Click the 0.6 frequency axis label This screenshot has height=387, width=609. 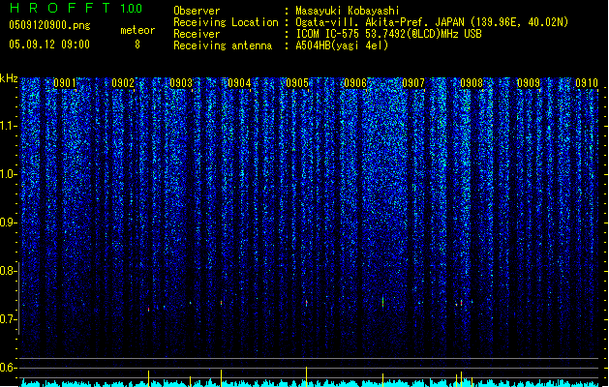[x=8, y=368]
